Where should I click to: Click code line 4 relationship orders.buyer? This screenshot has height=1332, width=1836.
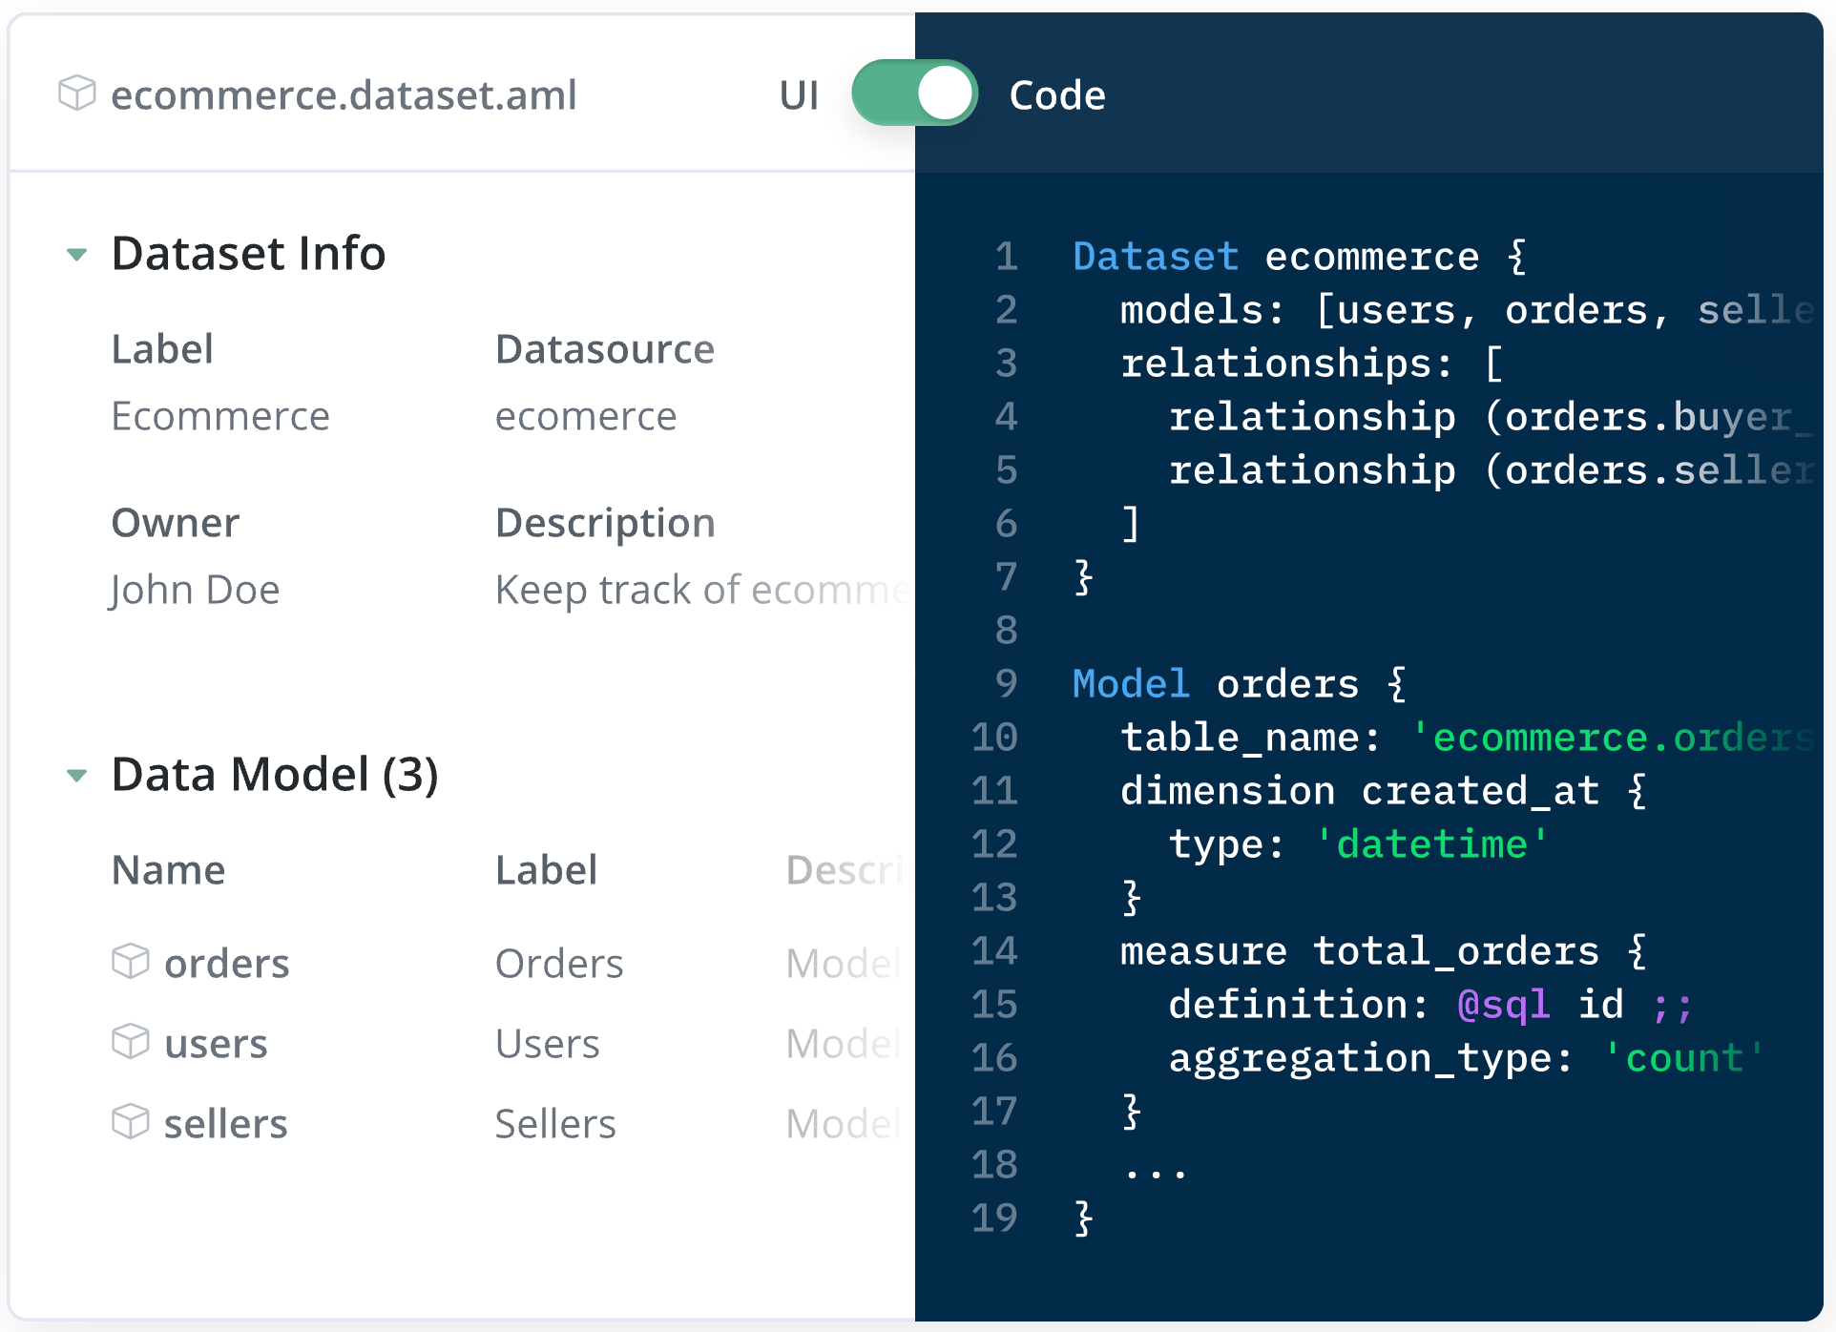[x=1492, y=417]
